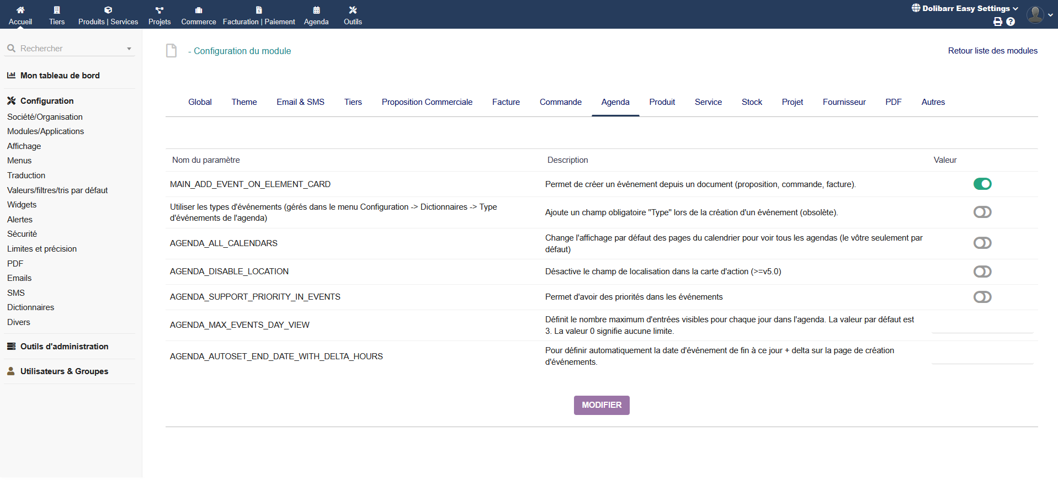Open the help question mark icon
The height and width of the screenshot is (495, 1058).
click(x=1011, y=22)
